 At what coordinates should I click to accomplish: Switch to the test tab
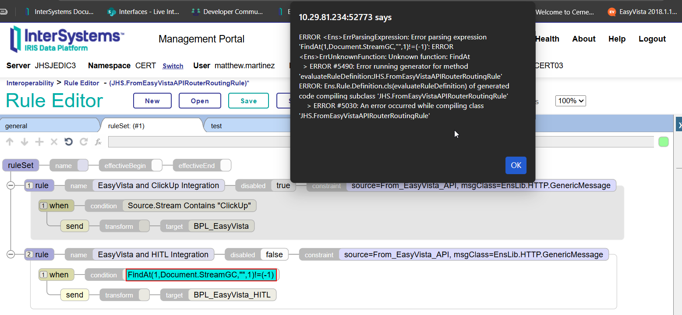coord(216,126)
